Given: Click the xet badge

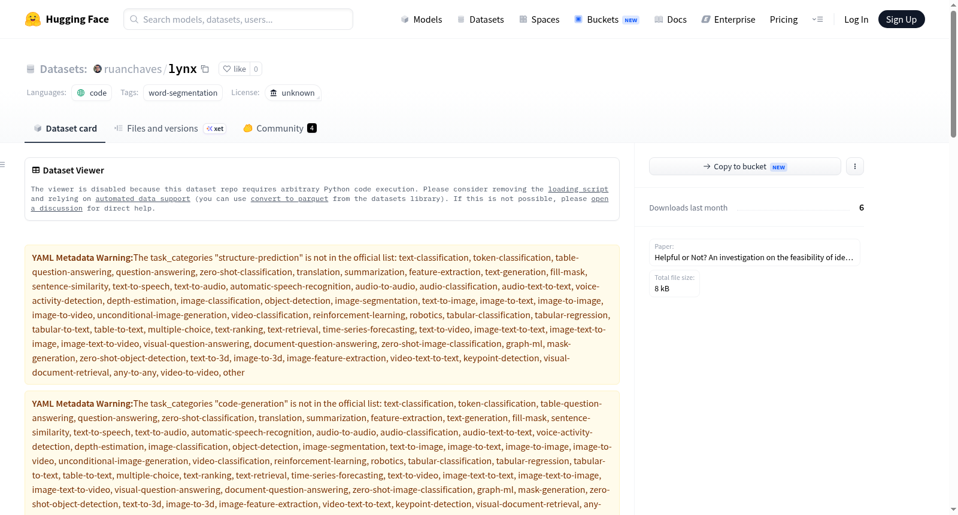Looking at the screenshot, I should (x=215, y=129).
